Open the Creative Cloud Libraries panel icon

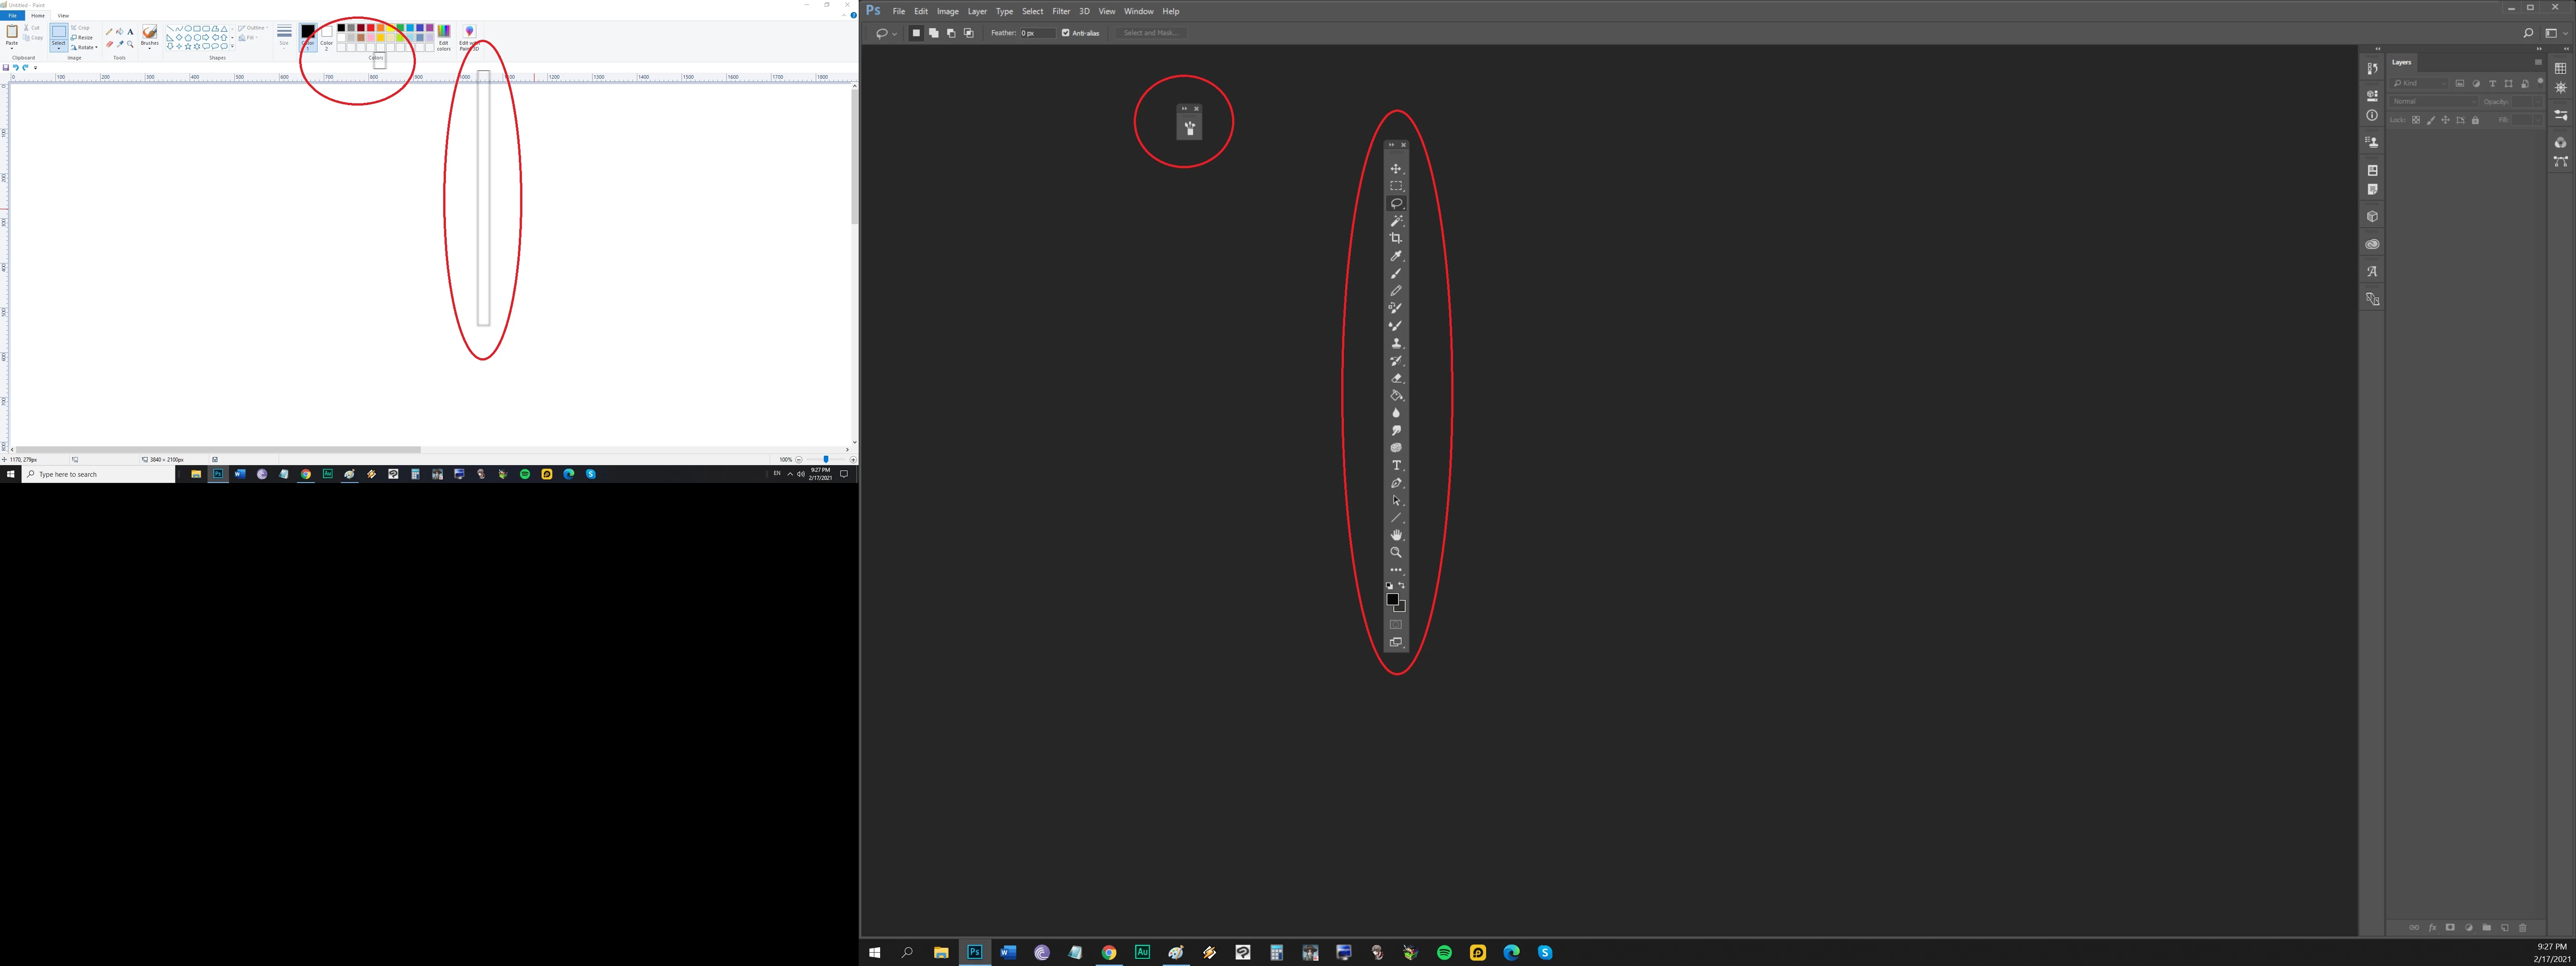[x=2372, y=244]
